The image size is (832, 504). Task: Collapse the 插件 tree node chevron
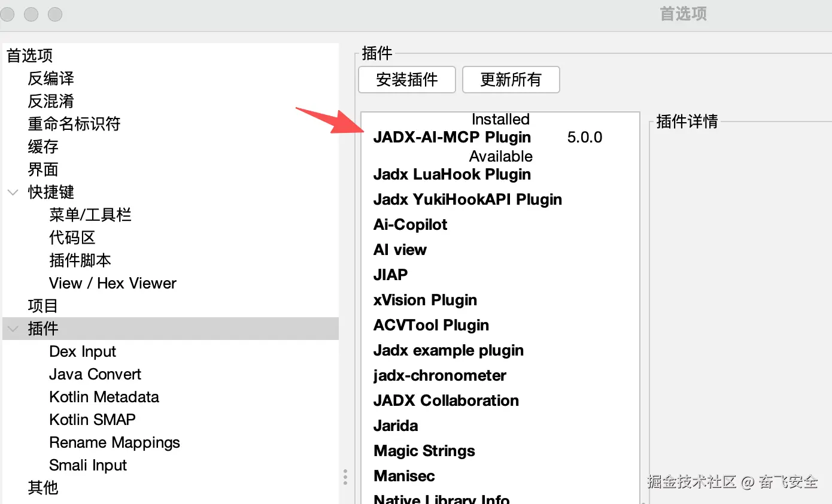tap(13, 329)
